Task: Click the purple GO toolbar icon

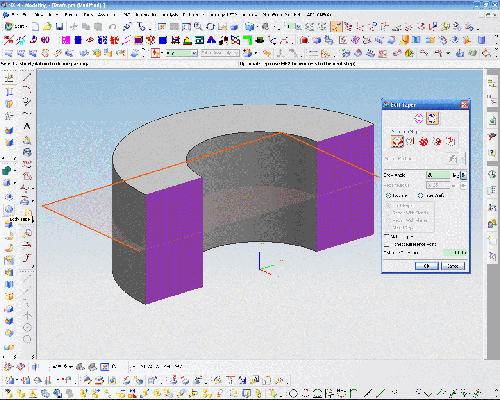Action: point(45,40)
